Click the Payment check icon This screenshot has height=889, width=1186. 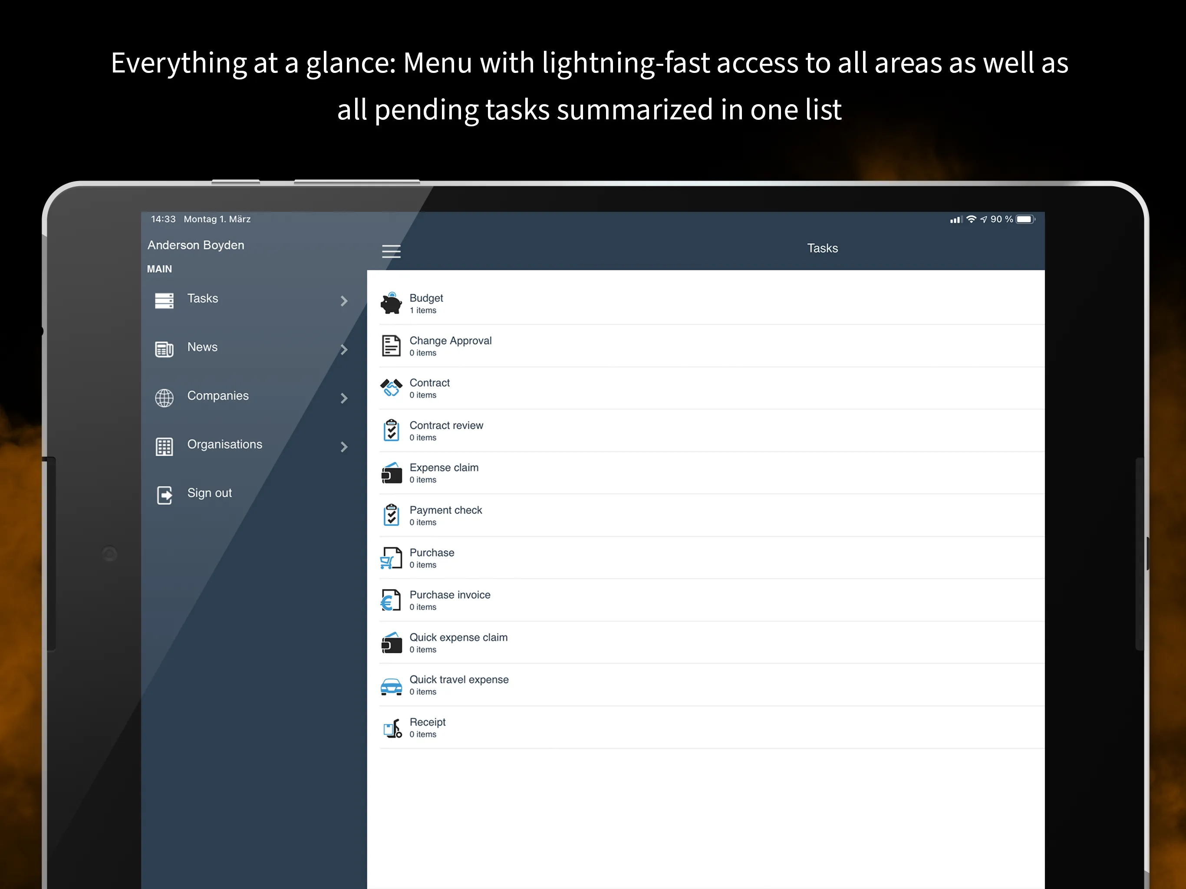391,514
